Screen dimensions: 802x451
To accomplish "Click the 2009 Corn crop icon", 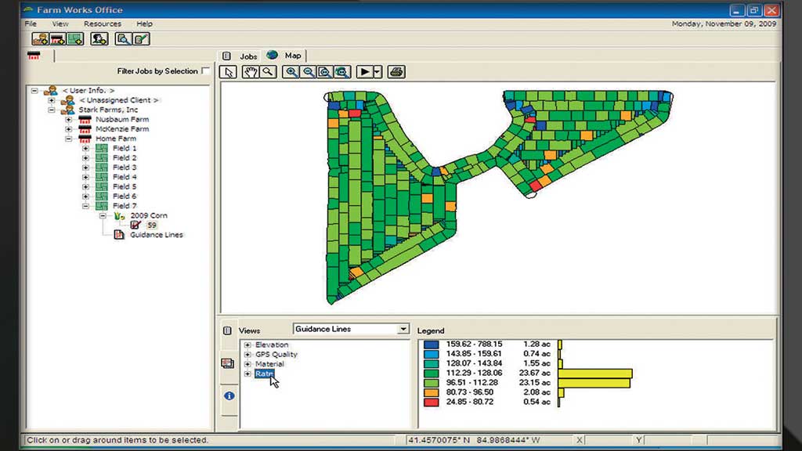I will [x=119, y=216].
